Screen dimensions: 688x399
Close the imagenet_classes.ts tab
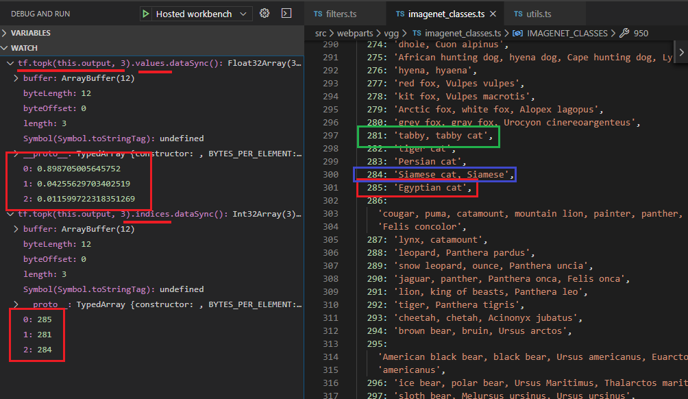[x=493, y=14]
